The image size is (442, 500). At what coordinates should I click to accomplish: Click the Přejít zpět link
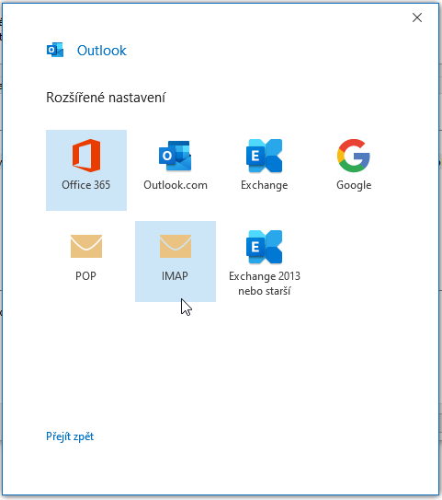70,436
